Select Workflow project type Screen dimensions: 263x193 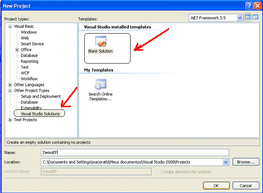tap(29, 79)
